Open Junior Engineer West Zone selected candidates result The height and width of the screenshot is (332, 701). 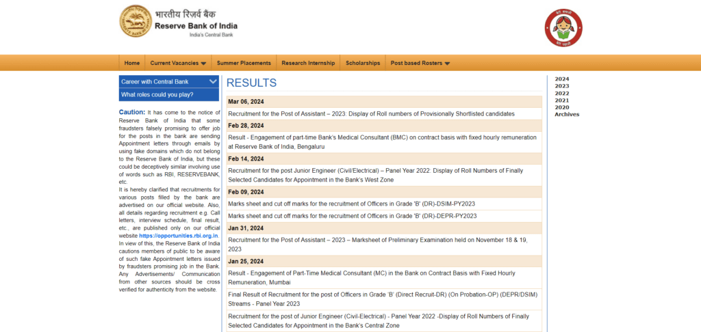point(375,176)
